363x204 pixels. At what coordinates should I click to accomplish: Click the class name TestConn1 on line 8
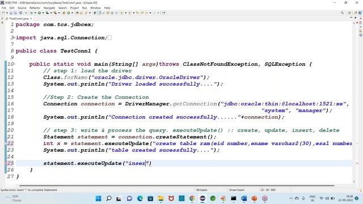75,51
